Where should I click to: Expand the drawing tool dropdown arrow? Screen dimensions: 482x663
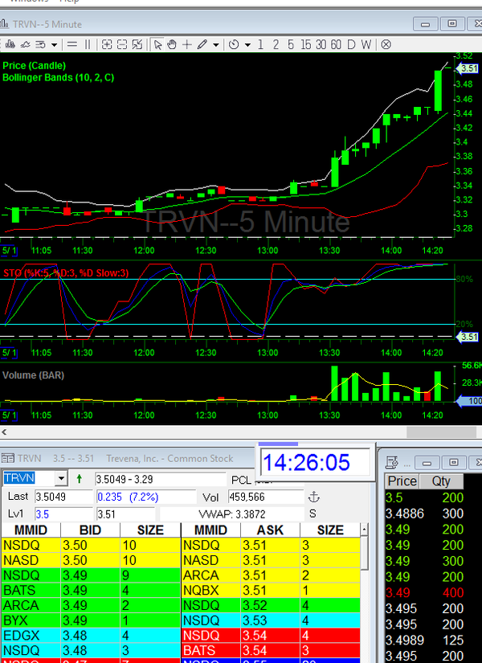[x=216, y=44]
